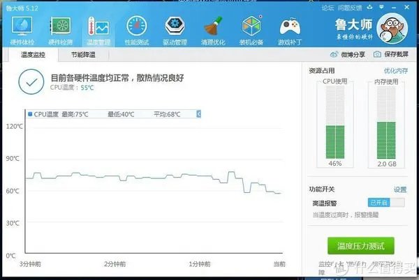Click the CPU温度：55℃ reading
Image resolution: width=419 pixels, height=280 pixels.
click(x=72, y=88)
